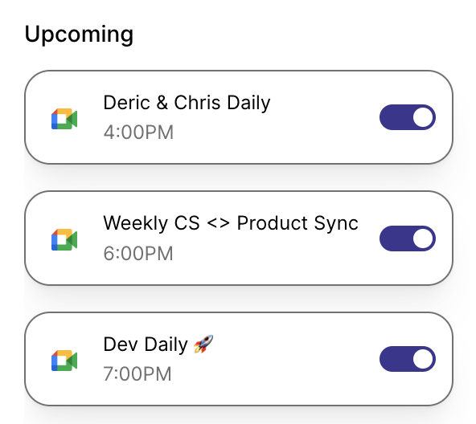Select the Deric & Chris Daily meeting card
Screen dimensions: 476x424
(x=239, y=117)
